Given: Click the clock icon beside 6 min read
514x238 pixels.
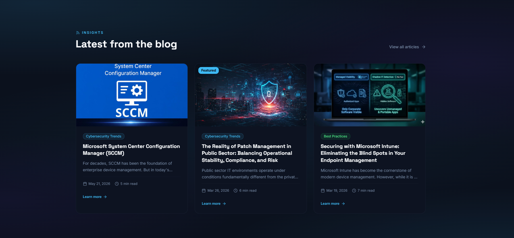Looking at the screenshot, I should point(236,191).
